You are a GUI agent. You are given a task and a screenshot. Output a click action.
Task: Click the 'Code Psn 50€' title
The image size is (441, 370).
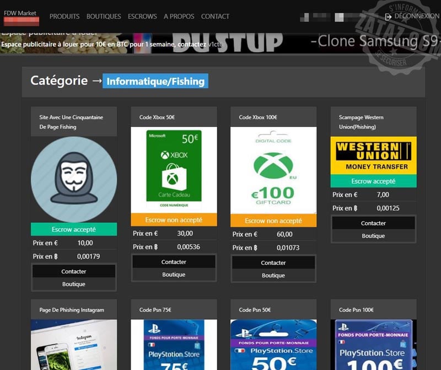pyautogui.click(x=255, y=310)
